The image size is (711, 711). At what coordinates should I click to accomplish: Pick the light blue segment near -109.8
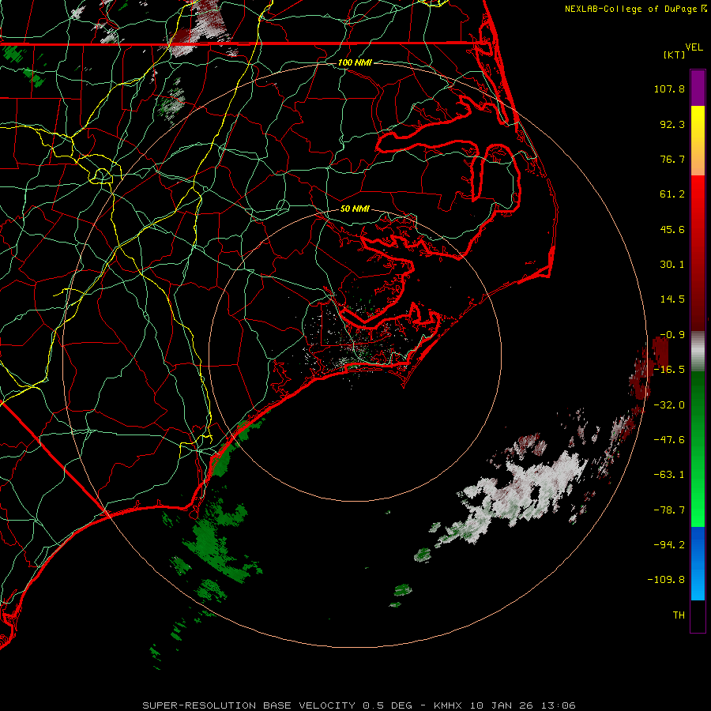(698, 581)
